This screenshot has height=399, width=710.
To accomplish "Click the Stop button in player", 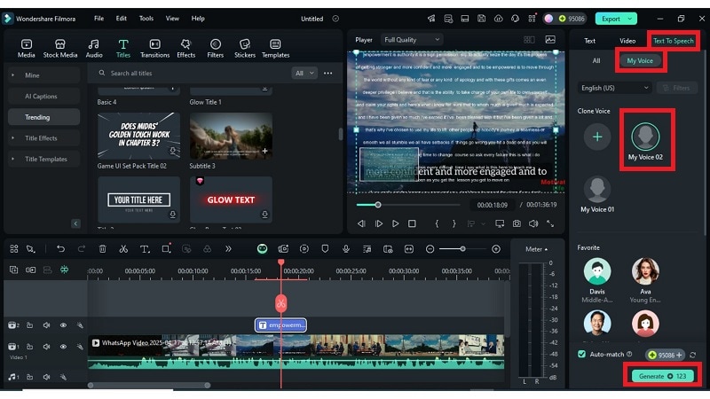I will pos(412,223).
